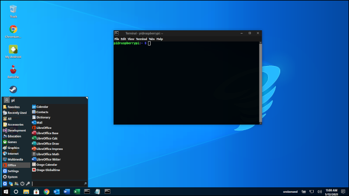Click the terminal prompt area
The width and height of the screenshot is (349, 196).
pos(186,83)
